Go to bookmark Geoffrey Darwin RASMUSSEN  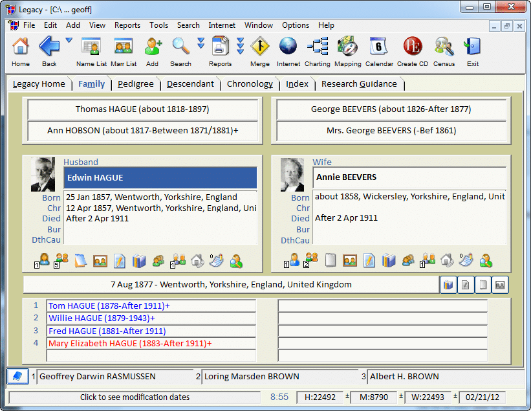tap(115, 377)
